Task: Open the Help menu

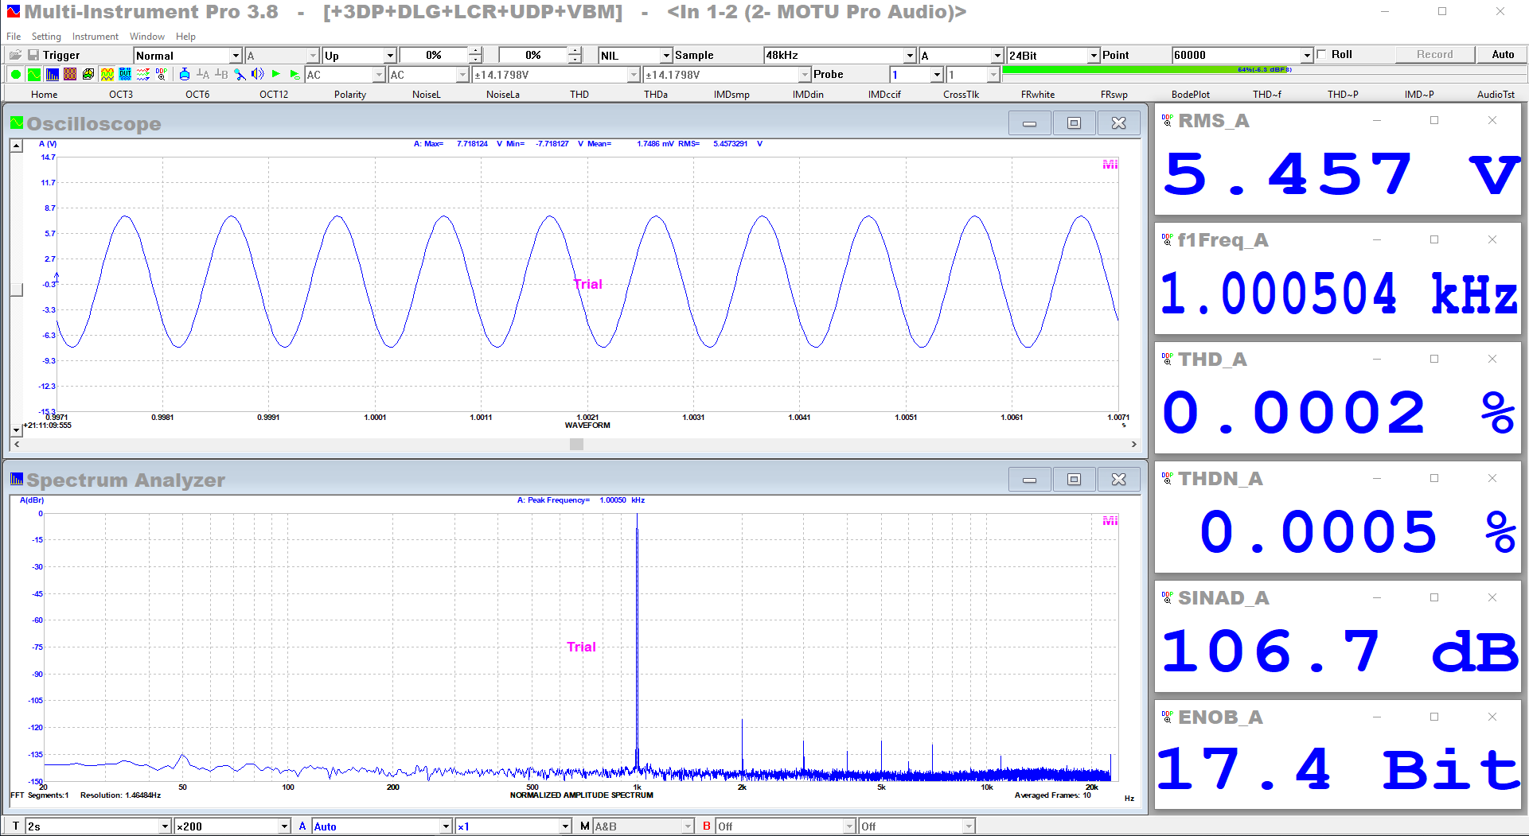Action: tap(185, 37)
